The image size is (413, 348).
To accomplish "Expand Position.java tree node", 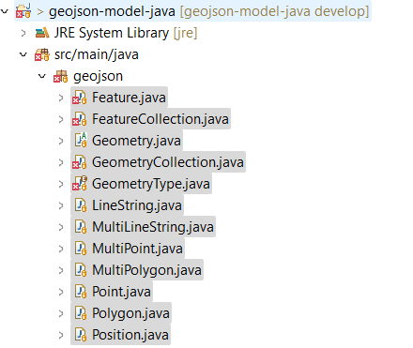I will [61, 335].
